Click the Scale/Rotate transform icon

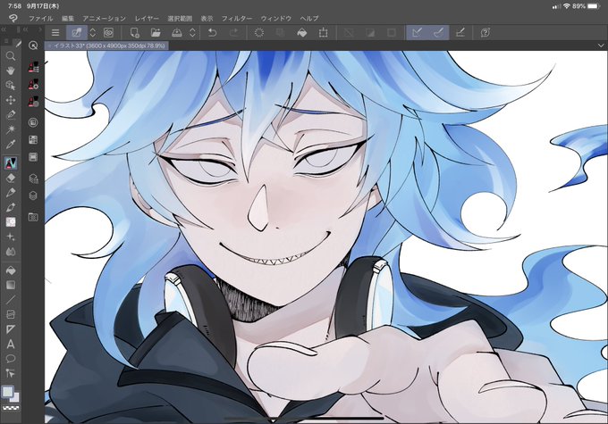[x=323, y=33]
